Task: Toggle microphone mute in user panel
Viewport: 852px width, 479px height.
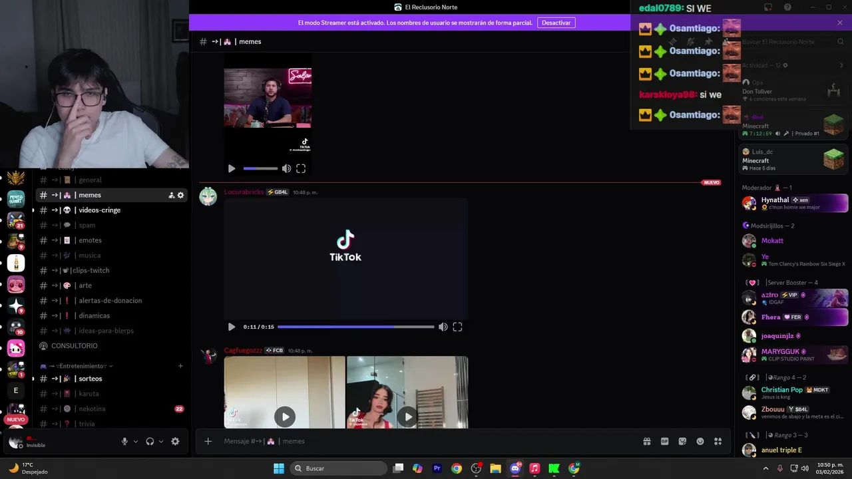Action: click(124, 441)
